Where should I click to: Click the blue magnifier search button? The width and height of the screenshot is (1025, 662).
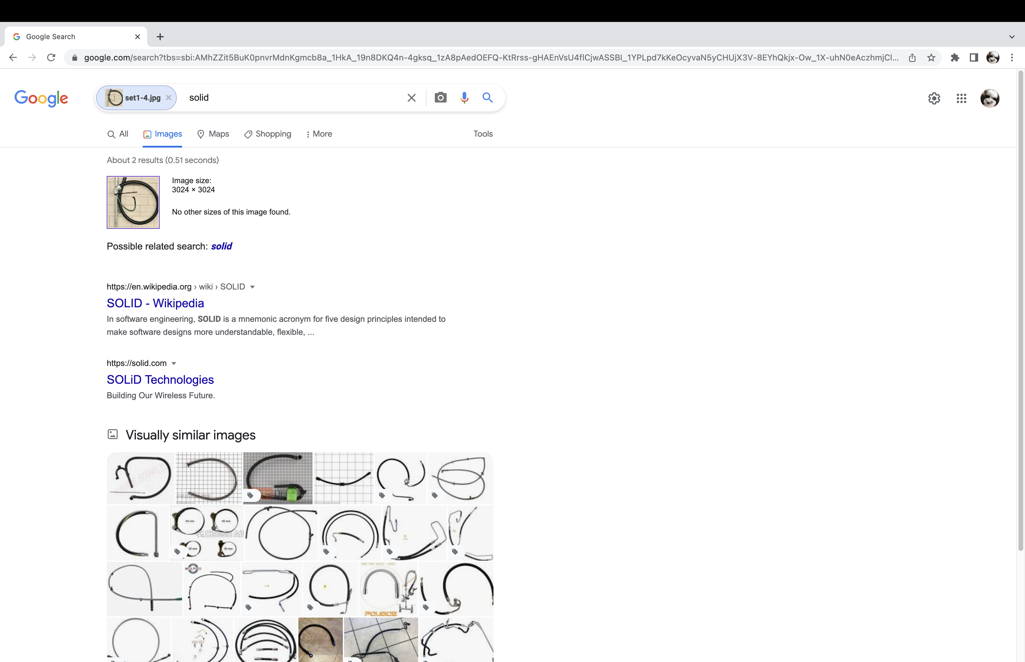pos(487,97)
